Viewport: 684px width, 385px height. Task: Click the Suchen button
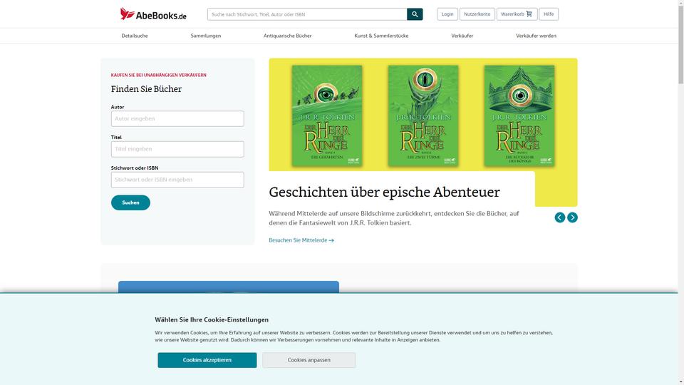[130, 202]
